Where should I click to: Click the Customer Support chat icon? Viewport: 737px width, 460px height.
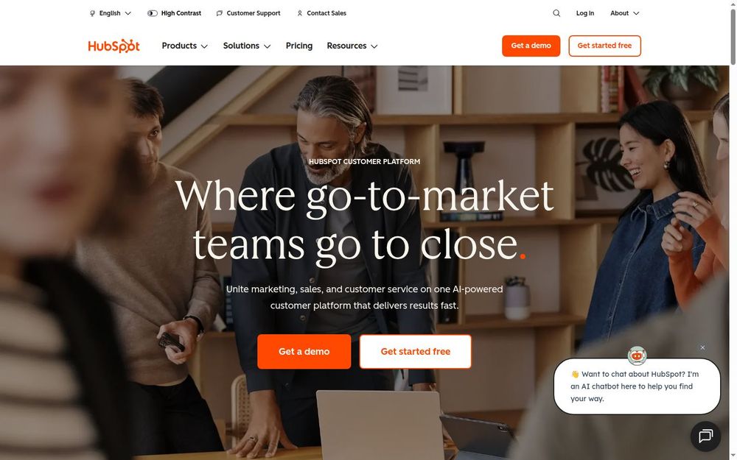(x=219, y=13)
